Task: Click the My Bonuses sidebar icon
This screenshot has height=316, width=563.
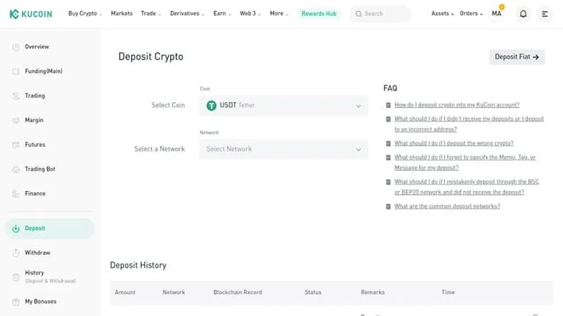Action: point(16,302)
